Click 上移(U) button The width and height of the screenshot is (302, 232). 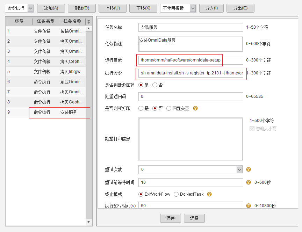[x=113, y=8]
